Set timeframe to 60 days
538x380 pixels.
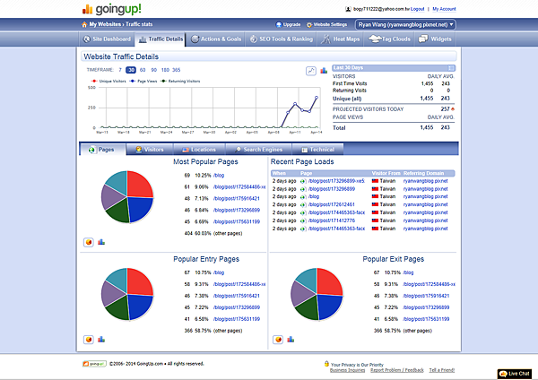pos(143,70)
